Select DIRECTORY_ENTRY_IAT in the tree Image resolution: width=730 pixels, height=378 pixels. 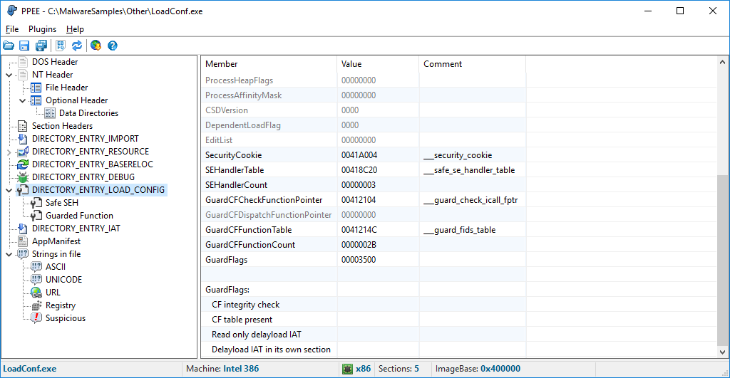click(x=76, y=229)
